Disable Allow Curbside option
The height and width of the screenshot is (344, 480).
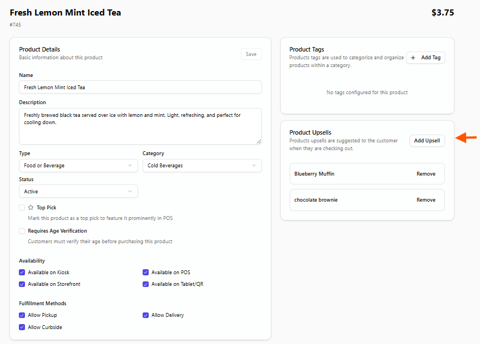pos(22,327)
